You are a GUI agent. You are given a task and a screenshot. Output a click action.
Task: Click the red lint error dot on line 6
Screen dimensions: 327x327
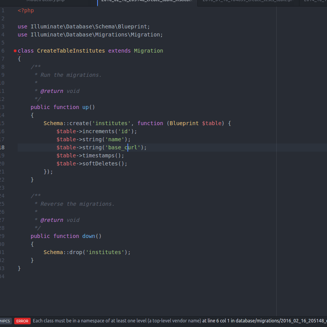[x=15, y=51]
